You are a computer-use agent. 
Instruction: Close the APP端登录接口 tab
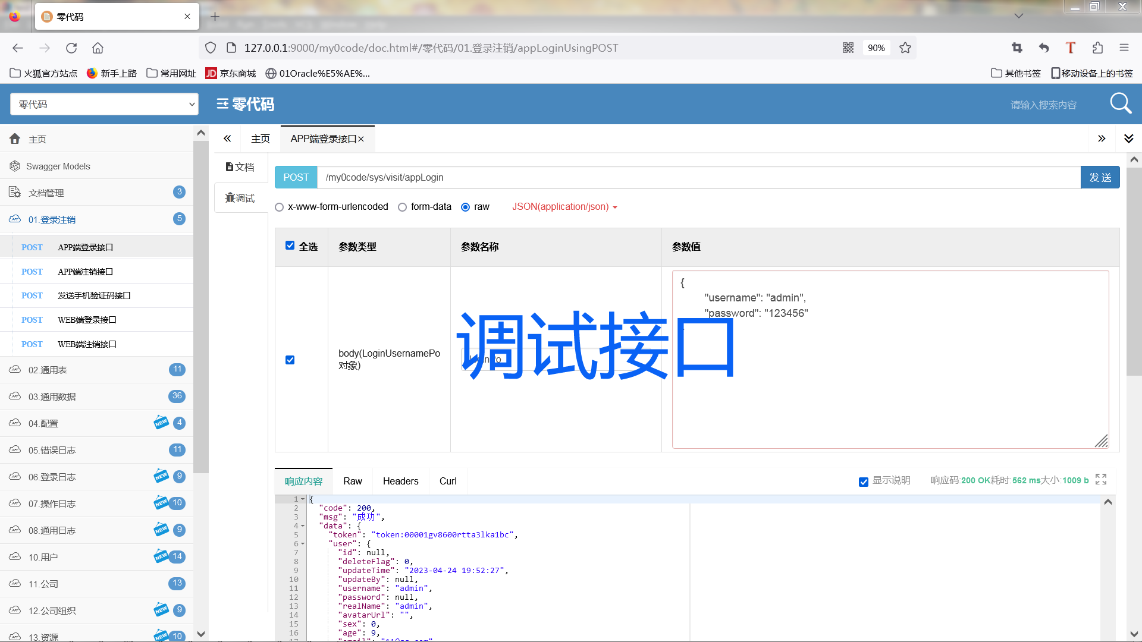(x=361, y=139)
